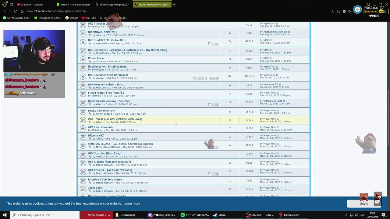Click pages icon on Frost Revamped row

195,79
